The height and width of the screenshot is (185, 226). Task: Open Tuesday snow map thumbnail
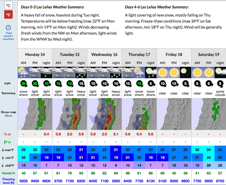click(x=70, y=114)
